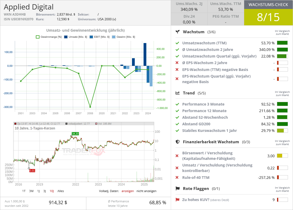The width and height of the screenshot is (293, 210).
Task: Click green checkmark beside Performance 12 Monate
Action: (x=177, y=111)
